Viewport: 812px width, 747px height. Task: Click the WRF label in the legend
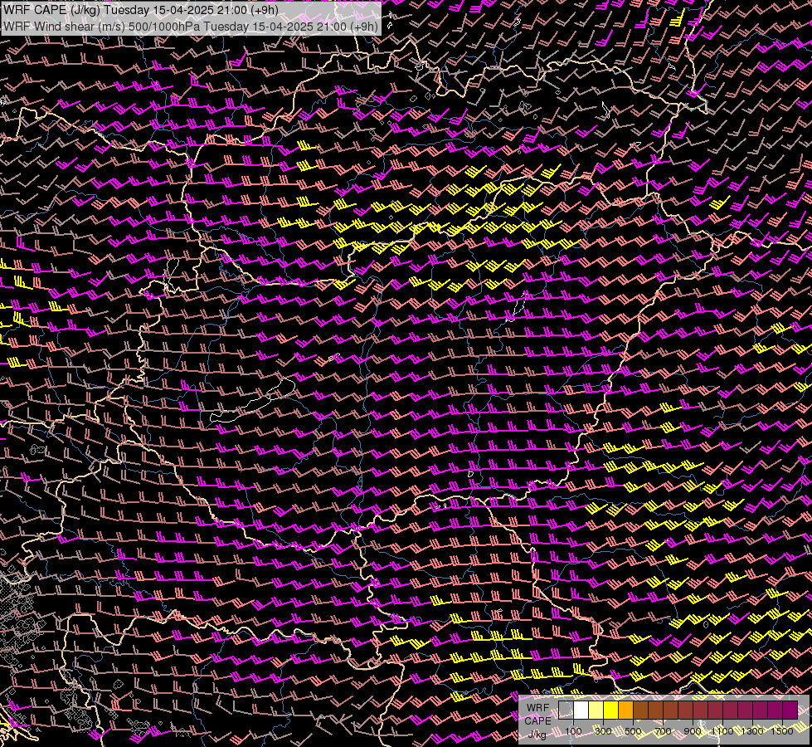click(x=538, y=708)
